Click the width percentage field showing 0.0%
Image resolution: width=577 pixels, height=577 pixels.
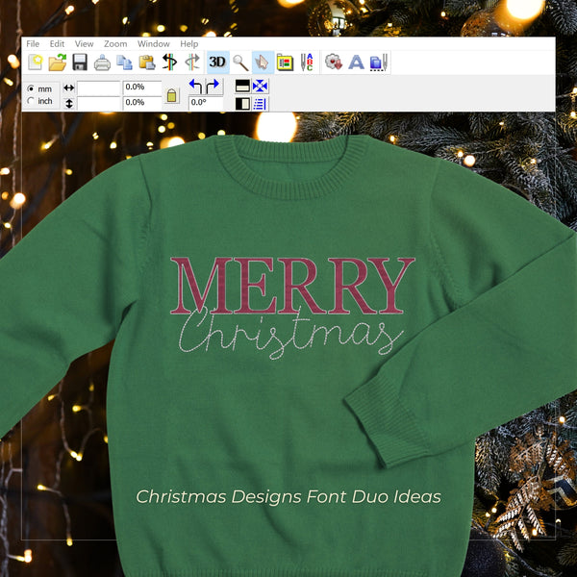(142, 88)
